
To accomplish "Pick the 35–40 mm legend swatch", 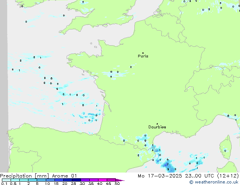I will 94,180.
